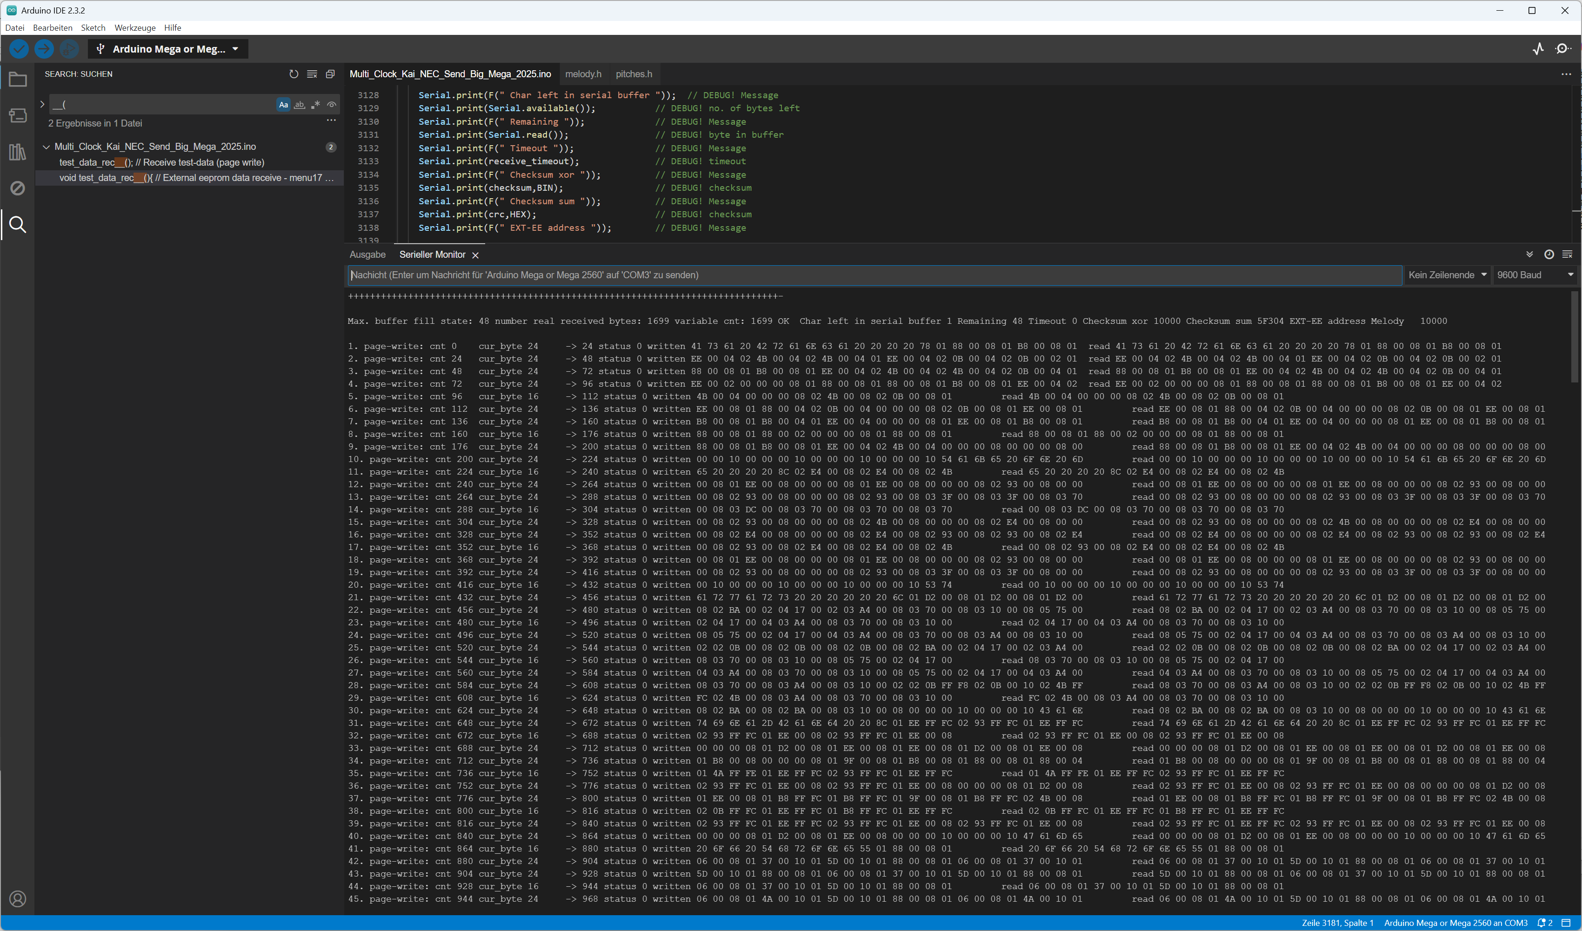Click the Verify sketch checkmark button
The image size is (1582, 931).
click(19, 48)
